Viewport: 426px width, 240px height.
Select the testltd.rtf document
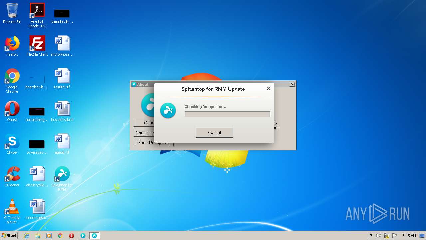point(62,79)
